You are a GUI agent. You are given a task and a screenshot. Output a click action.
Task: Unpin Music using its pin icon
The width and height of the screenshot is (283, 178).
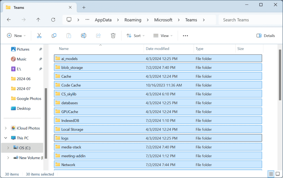click(x=40, y=59)
